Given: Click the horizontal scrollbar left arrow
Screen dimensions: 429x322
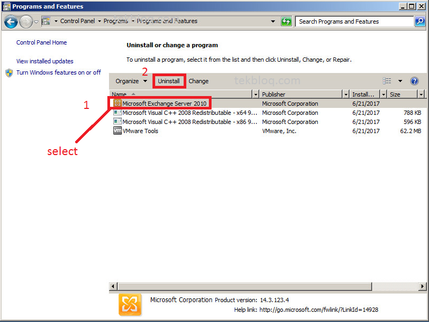Looking at the screenshot, I should 113,287.
